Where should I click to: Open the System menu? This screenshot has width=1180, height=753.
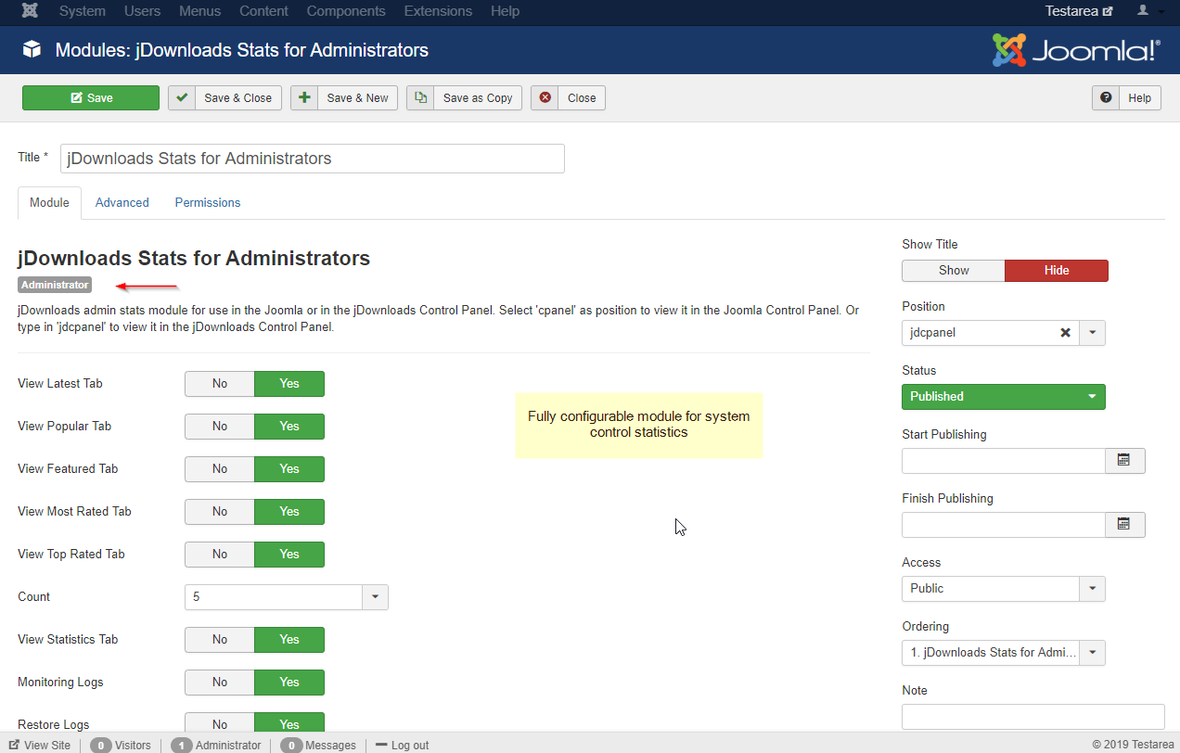(83, 11)
